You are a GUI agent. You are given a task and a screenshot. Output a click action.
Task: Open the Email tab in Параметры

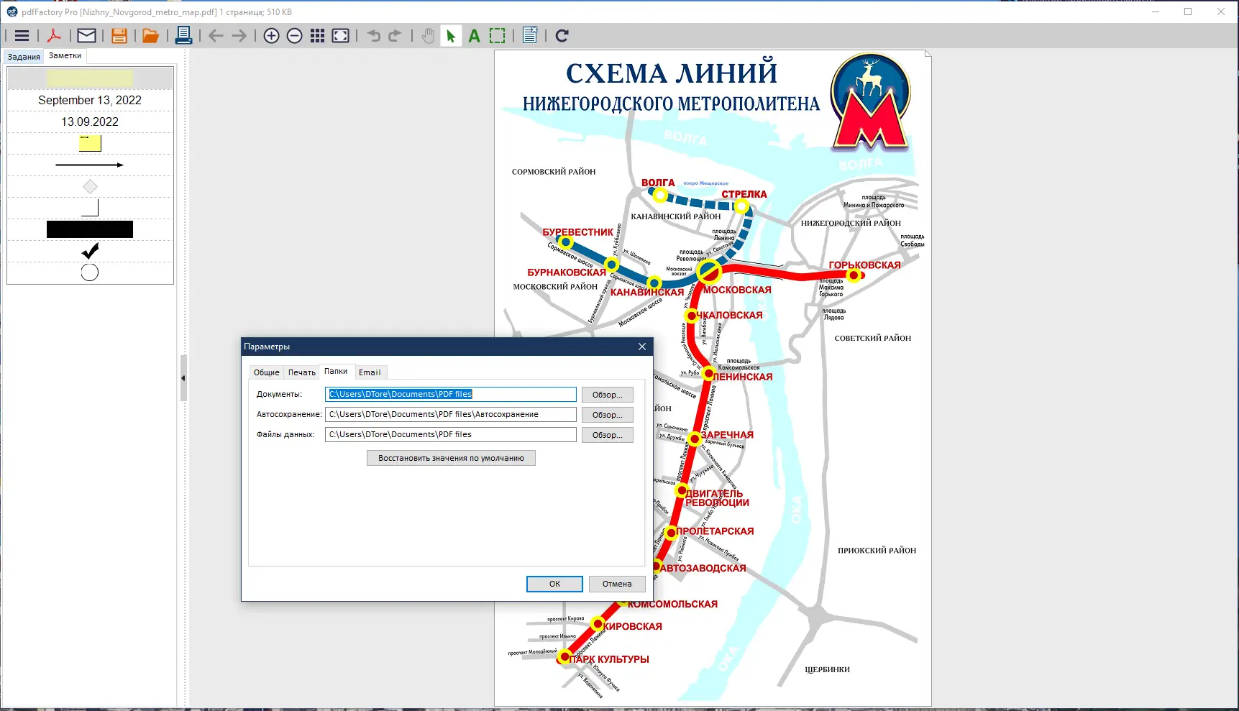[370, 372]
